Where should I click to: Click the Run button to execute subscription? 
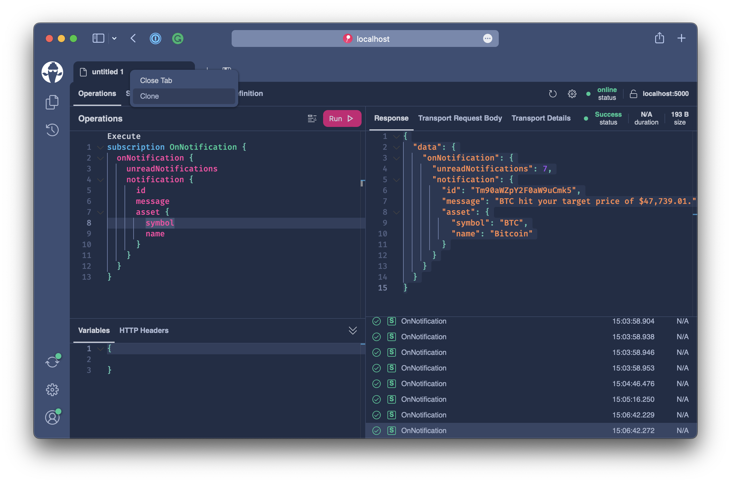pyautogui.click(x=341, y=118)
